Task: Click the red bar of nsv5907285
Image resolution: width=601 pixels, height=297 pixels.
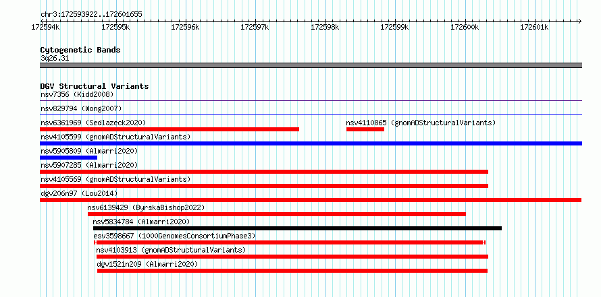Action: tap(264, 172)
